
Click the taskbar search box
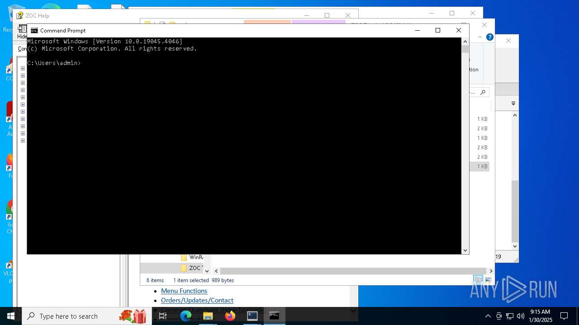coord(86,316)
